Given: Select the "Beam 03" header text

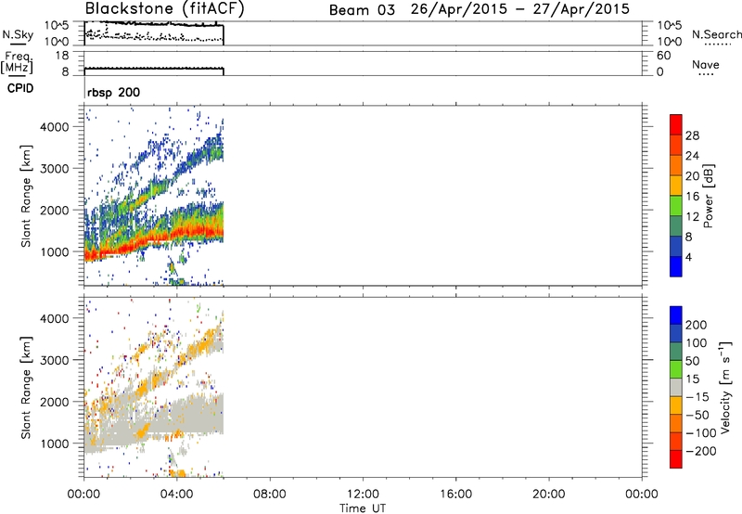Looking at the screenshot, I should [362, 9].
